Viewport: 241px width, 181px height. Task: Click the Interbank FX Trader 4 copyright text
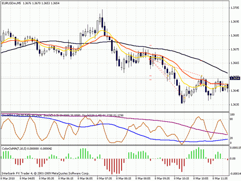point(46,173)
